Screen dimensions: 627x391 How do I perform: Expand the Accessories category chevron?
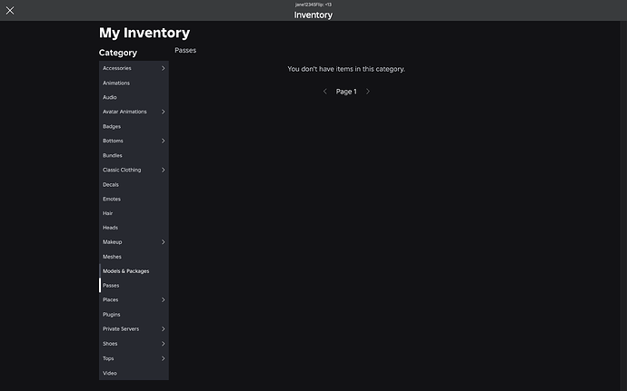tap(164, 68)
